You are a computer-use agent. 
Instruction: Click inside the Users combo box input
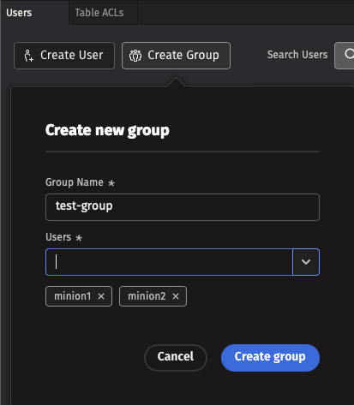(169, 262)
